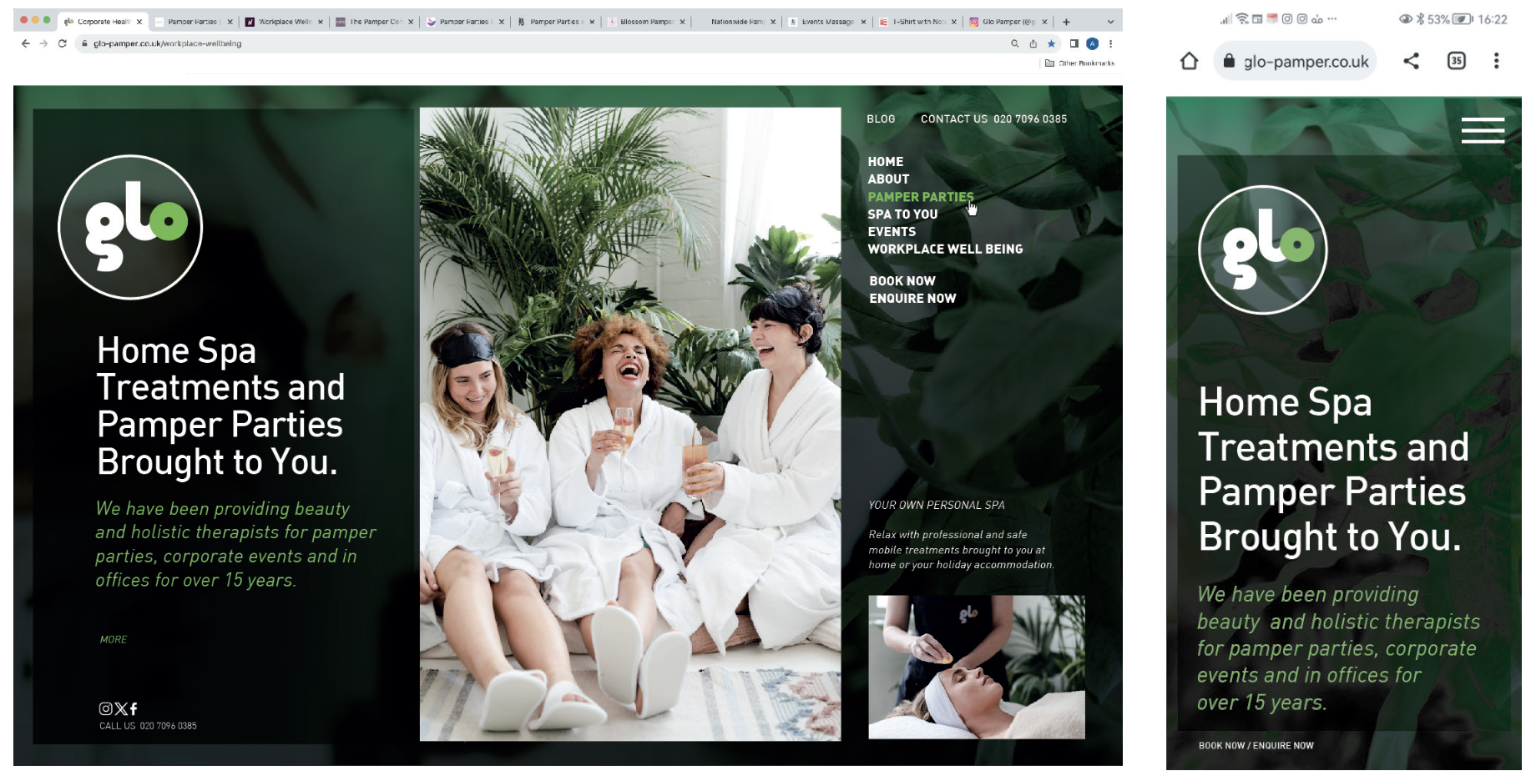Click CALL US 020 7096 0385 in the footer
The width and height of the screenshot is (1531, 781).
(148, 726)
